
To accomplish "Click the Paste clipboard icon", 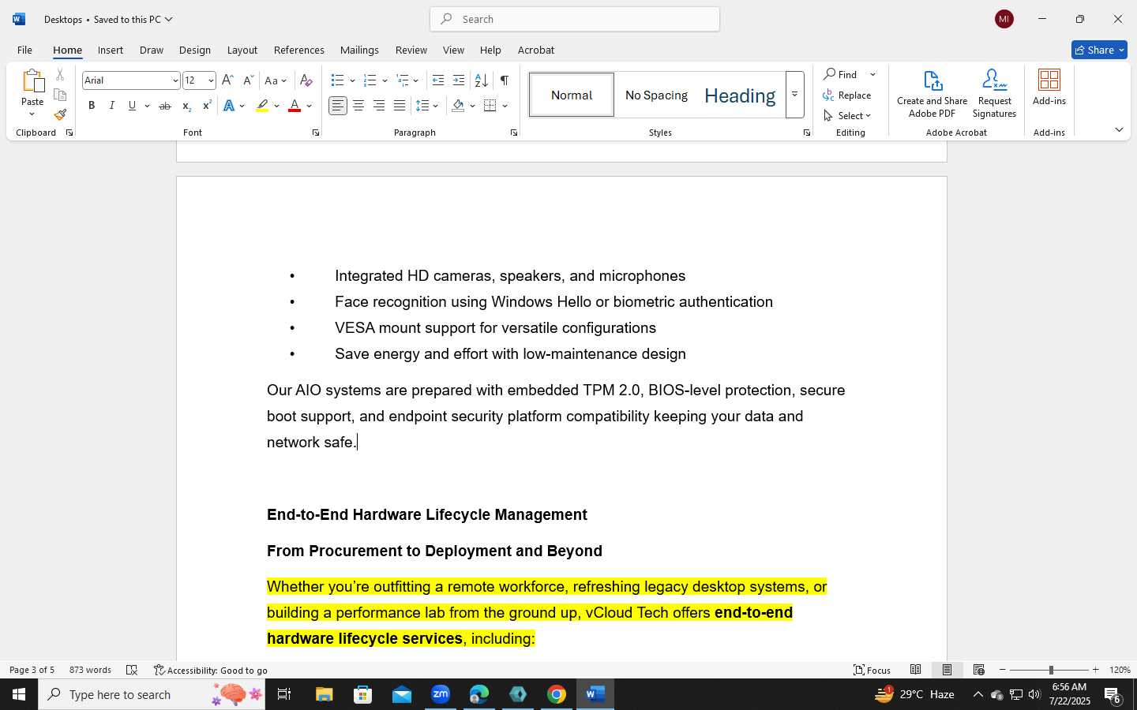I will pos(32,80).
